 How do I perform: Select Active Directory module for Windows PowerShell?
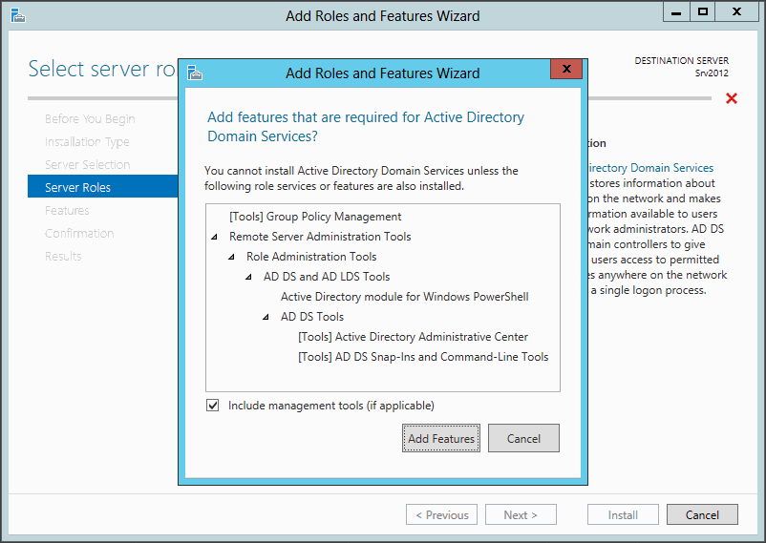click(405, 297)
